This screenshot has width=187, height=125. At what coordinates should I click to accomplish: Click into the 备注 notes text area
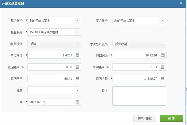[x=139, y=96]
